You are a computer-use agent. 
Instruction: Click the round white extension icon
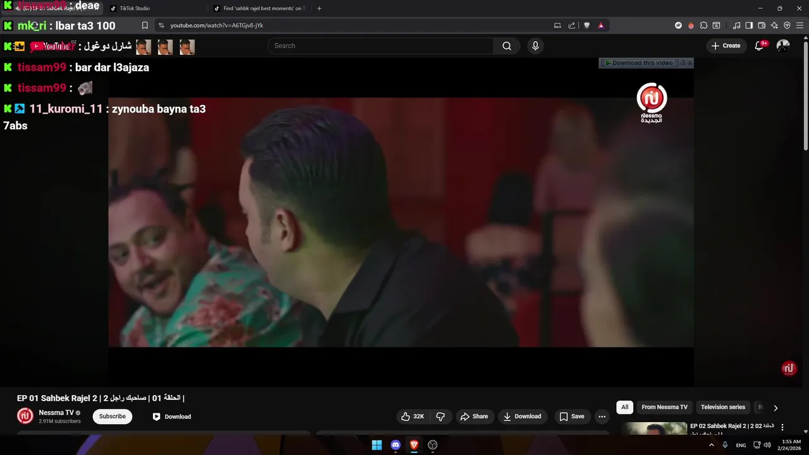pyautogui.click(x=678, y=25)
